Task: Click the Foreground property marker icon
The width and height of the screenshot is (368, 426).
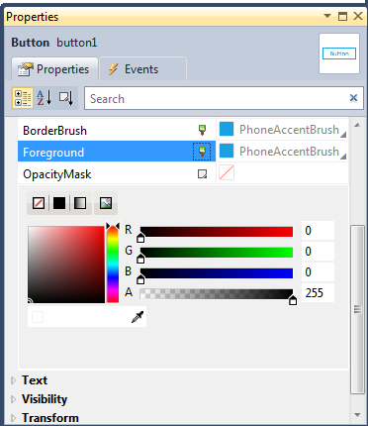Action: (202, 152)
